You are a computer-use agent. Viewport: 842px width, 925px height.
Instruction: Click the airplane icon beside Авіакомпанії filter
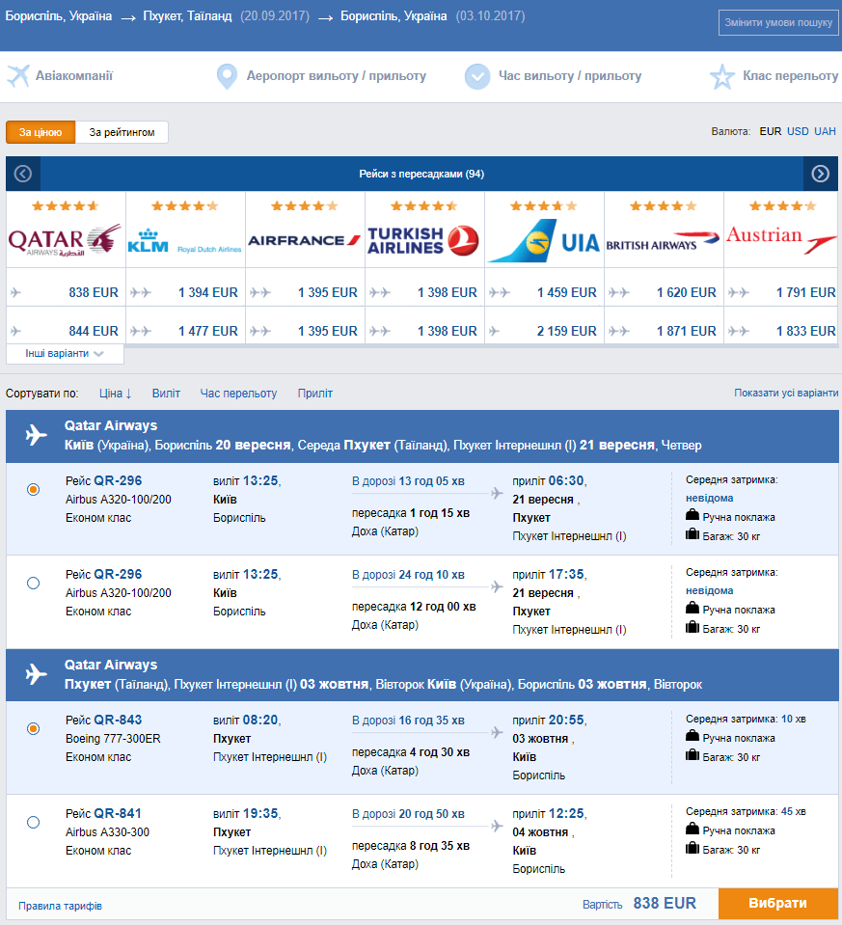(18, 76)
